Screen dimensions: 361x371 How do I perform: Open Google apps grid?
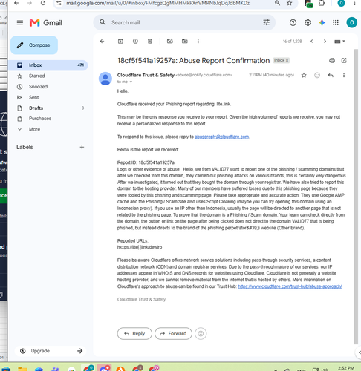click(x=336, y=23)
